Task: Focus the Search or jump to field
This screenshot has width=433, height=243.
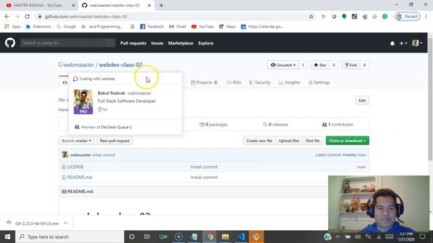Action: tap(68, 43)
